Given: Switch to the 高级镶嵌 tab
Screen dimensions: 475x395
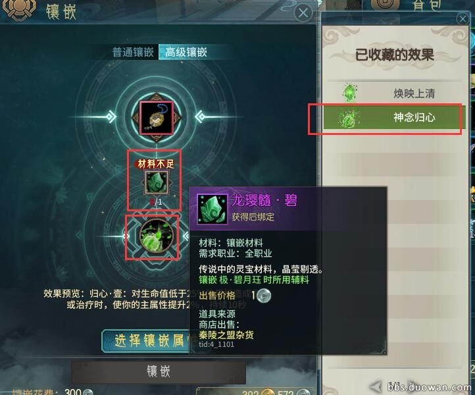Looking at the screenshot, I should point(186,52).
